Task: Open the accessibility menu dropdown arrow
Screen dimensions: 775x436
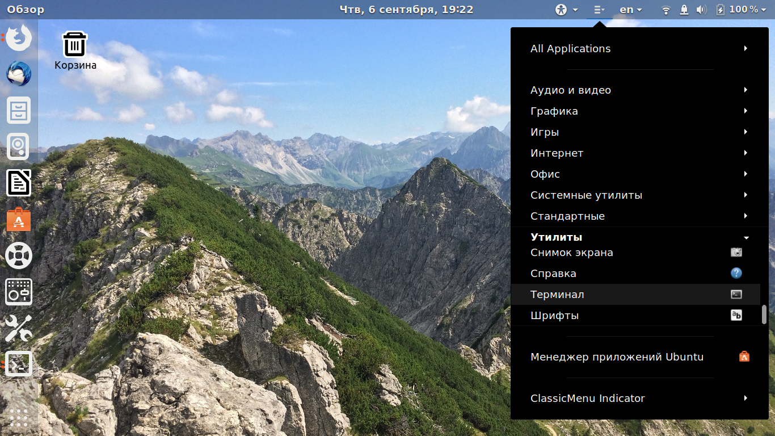Action: pos(575,10)
